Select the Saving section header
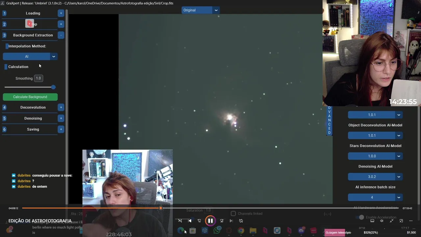 click(33, 129)
